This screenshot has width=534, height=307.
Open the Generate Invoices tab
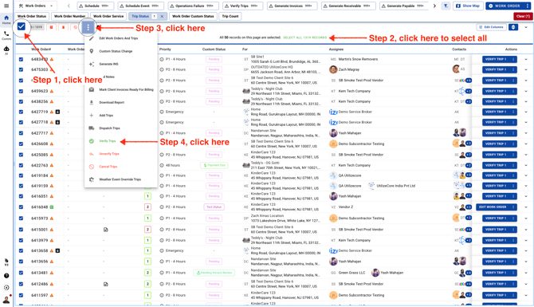pos(293,6)
